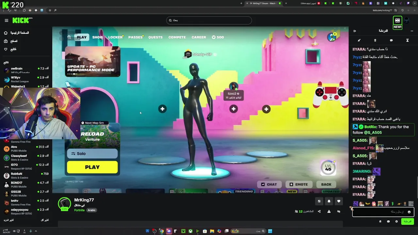Open Windows Start button on taskbar

[x=270, y=231]
